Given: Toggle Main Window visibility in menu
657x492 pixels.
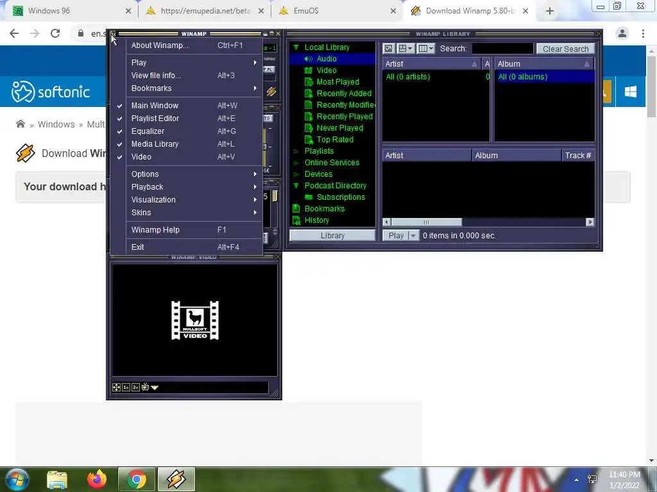Looking at the screenshot, I should pos(187,106).
